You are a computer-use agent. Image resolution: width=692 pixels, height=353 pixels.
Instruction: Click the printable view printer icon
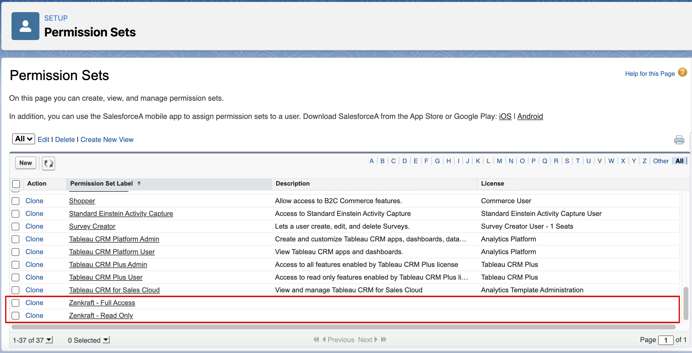(x=679, y=140)
